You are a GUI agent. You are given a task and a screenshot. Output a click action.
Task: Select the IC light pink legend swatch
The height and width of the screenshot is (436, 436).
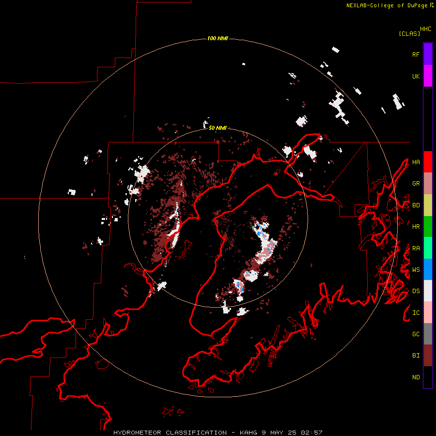(x=428, y=312)
